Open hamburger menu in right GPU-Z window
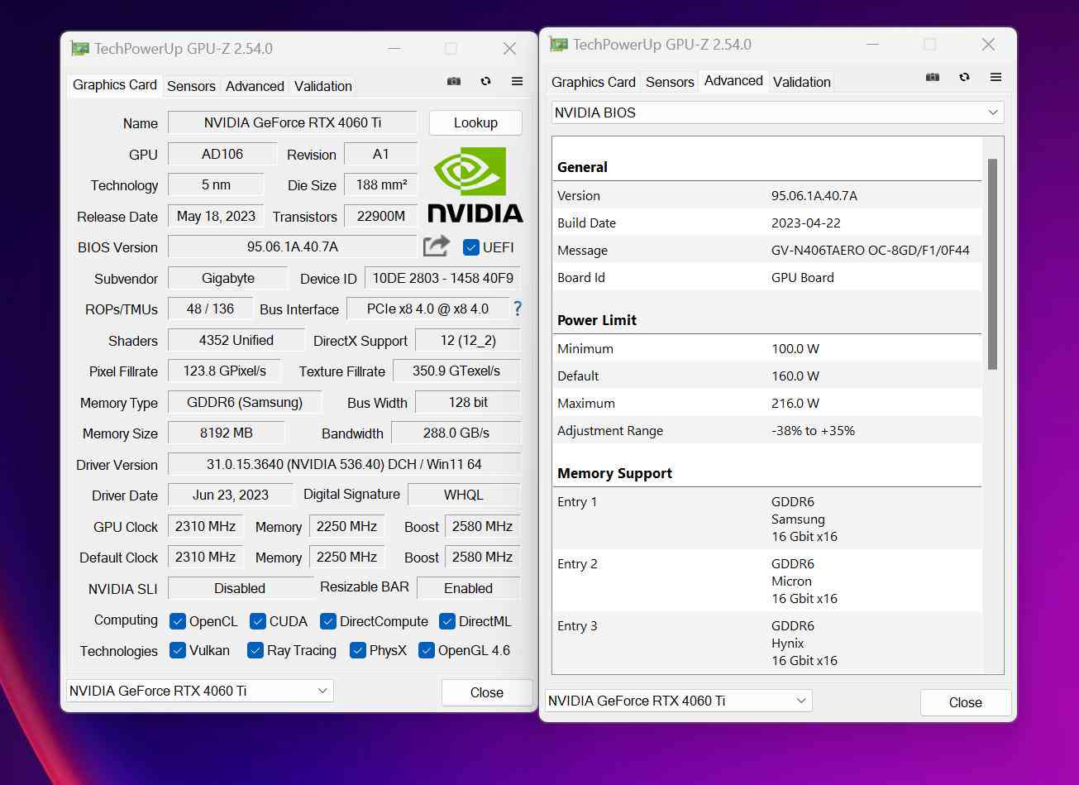The image size is (1079, 785). pos(995,77)
